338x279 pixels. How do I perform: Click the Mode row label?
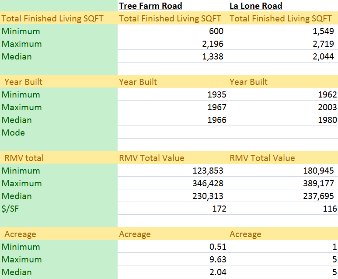point(13,133)
